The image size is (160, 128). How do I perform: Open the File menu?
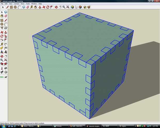tap(2, 4)
